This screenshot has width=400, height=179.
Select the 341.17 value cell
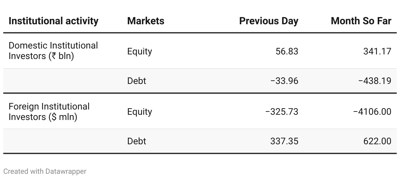[x=377, y=51]
